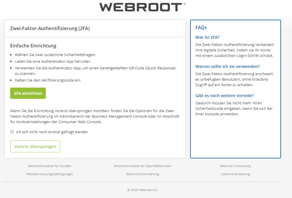This screenshot has height=198, width=292.
Task: Click the green 2FA einrichten button
Action: (28, 93)
